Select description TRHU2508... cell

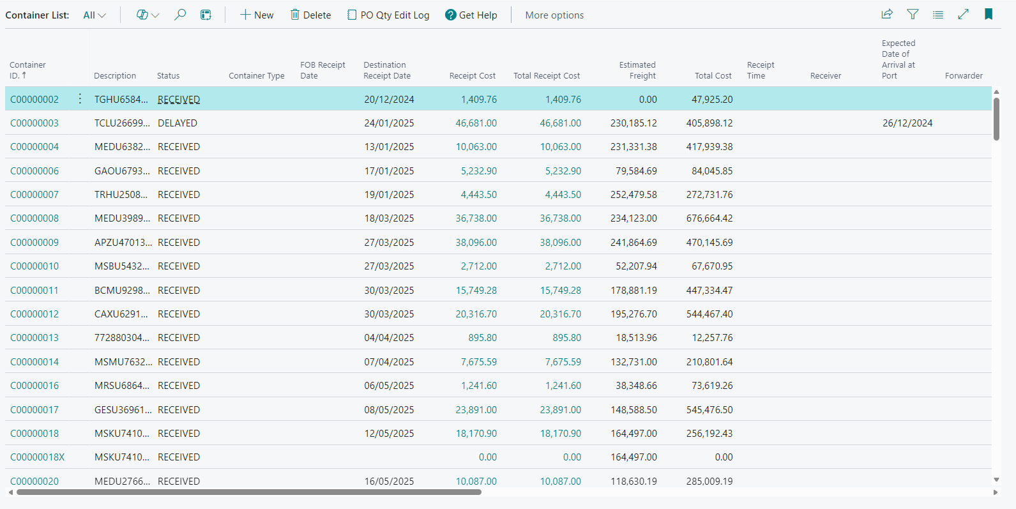(x=121, y=194)
